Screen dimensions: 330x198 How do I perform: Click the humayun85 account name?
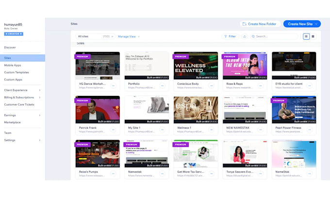click(x=13, y=25)
